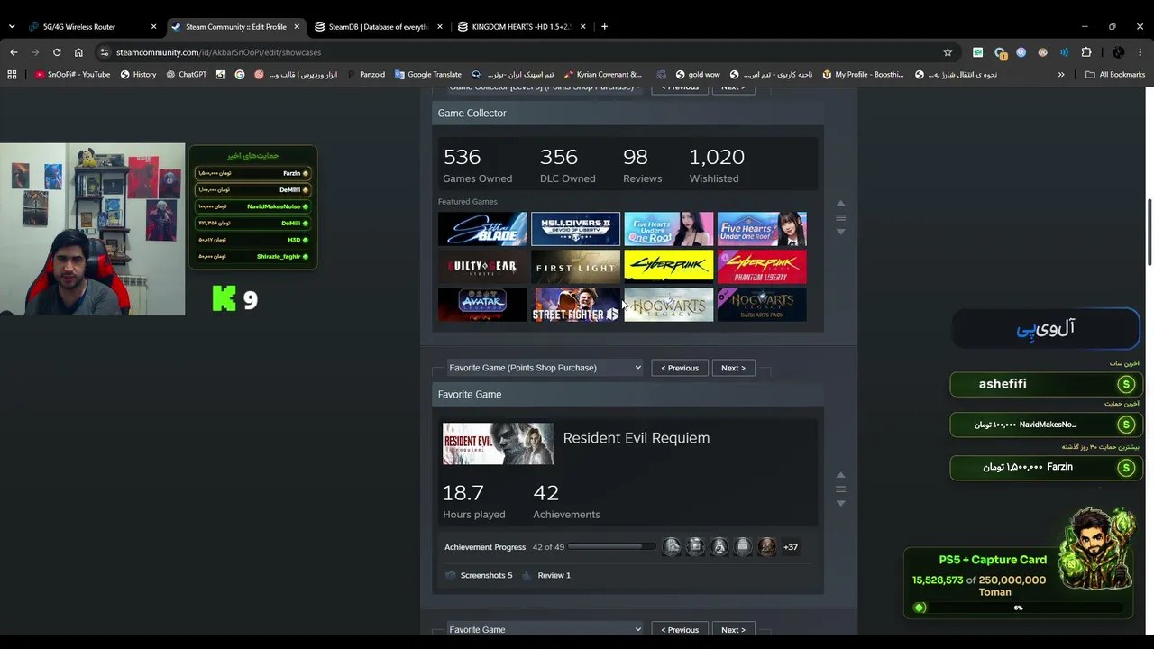Expand the bookmarks bar overflow chevron
This screenshot has height=649, width=1154.
1061,75
